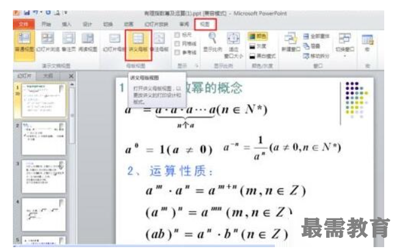Select slide 4 thumbnail
Image resolution: width=394 pixels, height=252 pixels.
(x=44, y=215)
